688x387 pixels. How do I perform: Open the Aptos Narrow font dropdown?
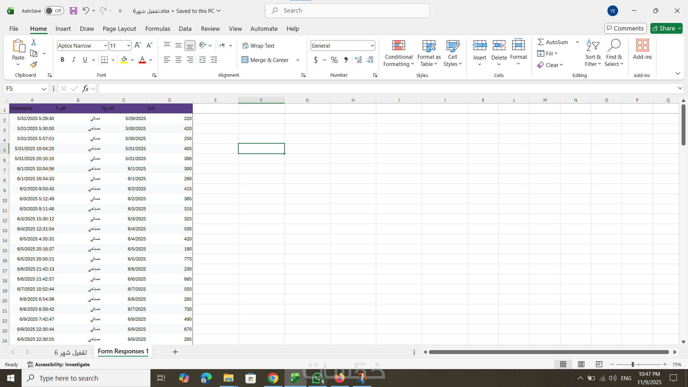105,46
